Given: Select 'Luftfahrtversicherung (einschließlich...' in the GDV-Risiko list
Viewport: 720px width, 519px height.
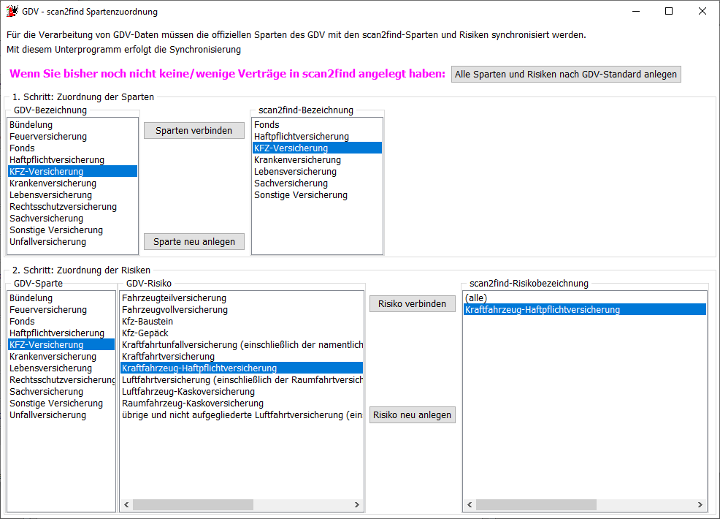Looking at the screenshot, I should pos(242,380).
